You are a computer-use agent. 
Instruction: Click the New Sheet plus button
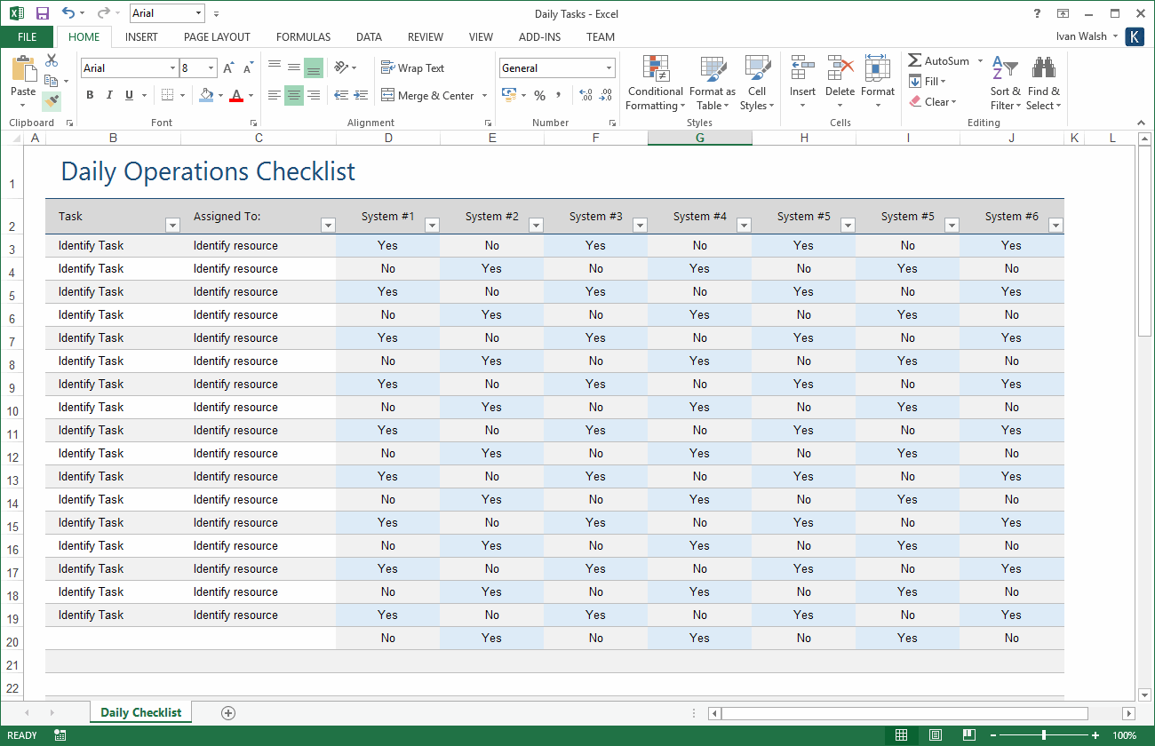click(227, 712)
